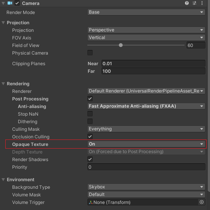
Task: Click the Render Mode label
Action: (21, 13)
